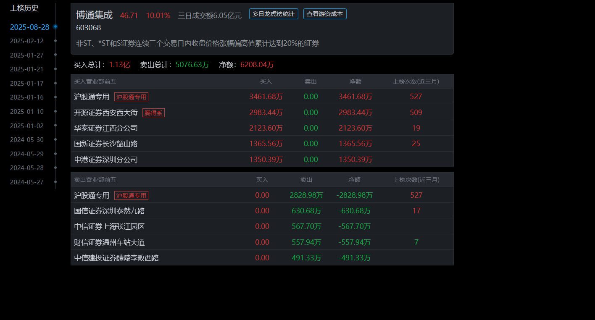Screen dimensions: 595x320
Task: Click the 上榜历史 heading
Action: [x=24, y=8]
